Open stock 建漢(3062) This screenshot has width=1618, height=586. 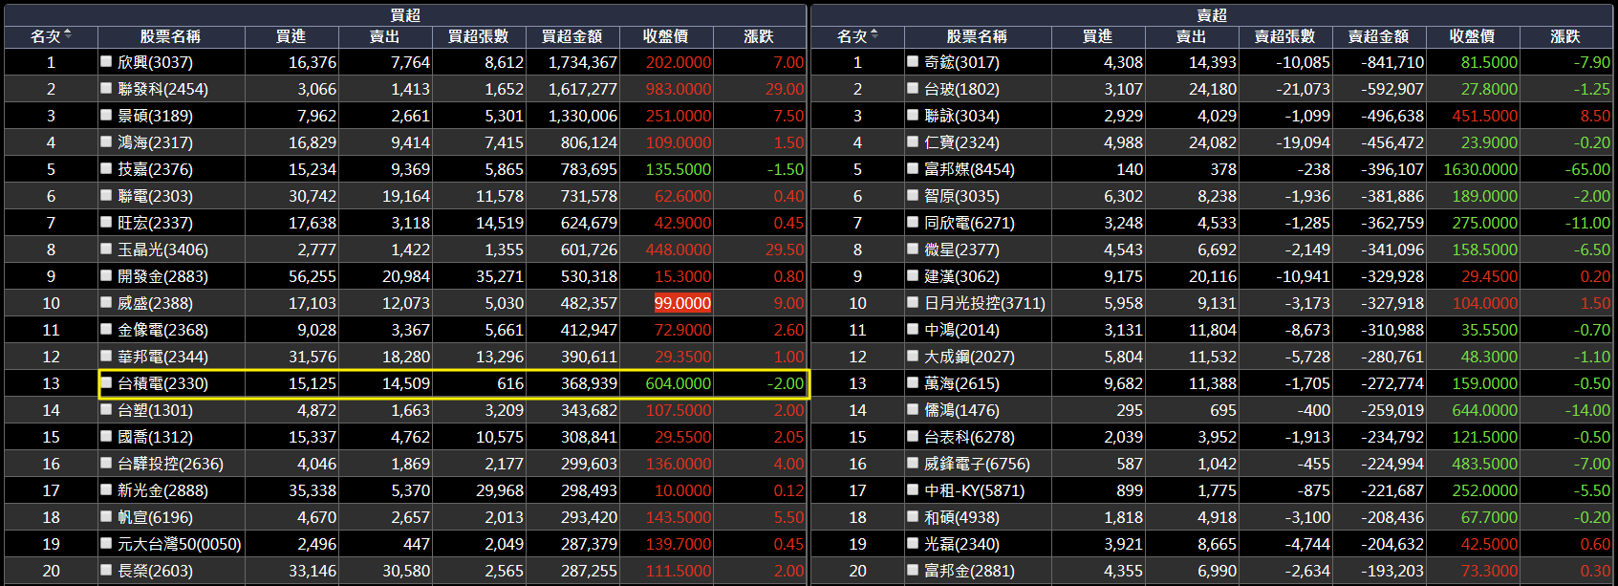(x=961, y=276)
